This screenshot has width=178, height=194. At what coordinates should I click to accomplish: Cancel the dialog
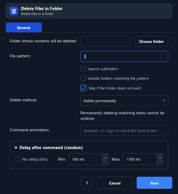pyautogui.click(x=115, y=183)
